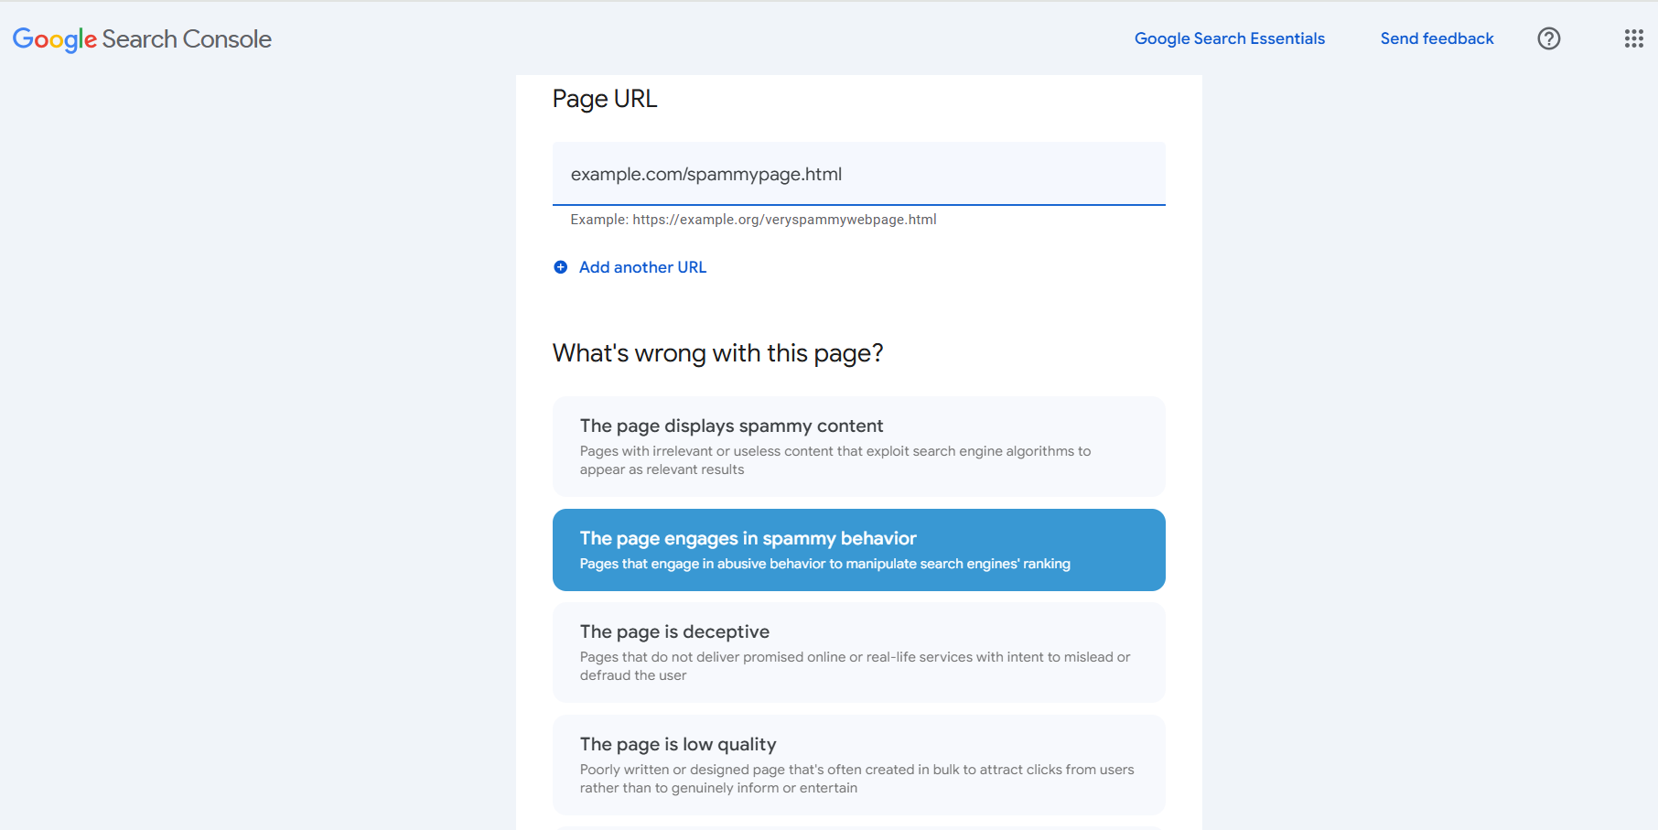The height and width of the screenshot is (830, 1658).
Task: Select 'The page displays spammy content' option
Action: pos(858,447)
